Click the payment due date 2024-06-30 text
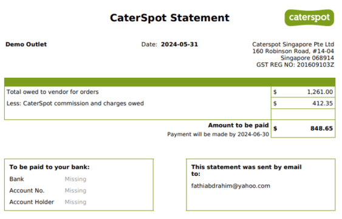342x219 pixels. click(x=253, y=134)
